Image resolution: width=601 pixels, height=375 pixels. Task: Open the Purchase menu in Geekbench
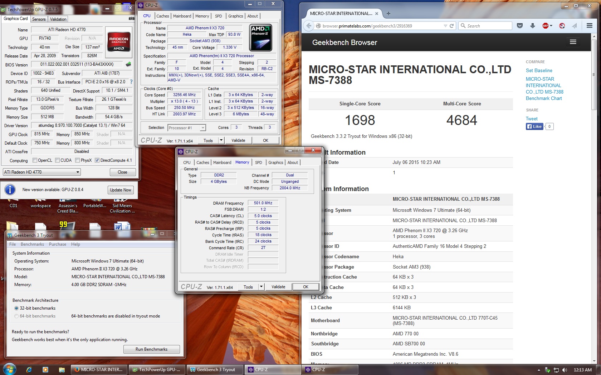coord(58,244)
